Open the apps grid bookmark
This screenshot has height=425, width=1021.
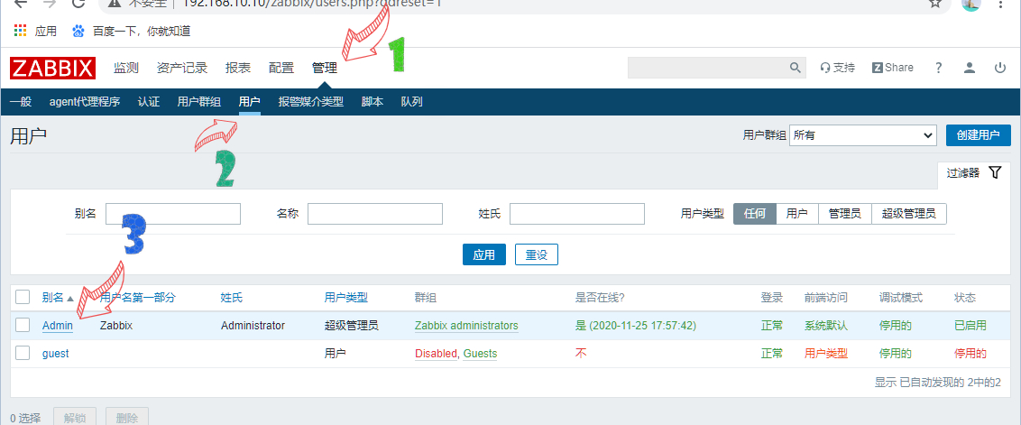pos(35,31)
